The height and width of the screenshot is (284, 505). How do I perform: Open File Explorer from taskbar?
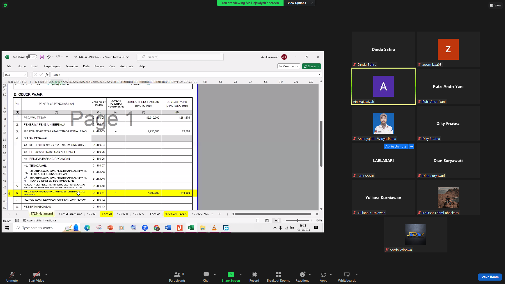click(203, 228)
